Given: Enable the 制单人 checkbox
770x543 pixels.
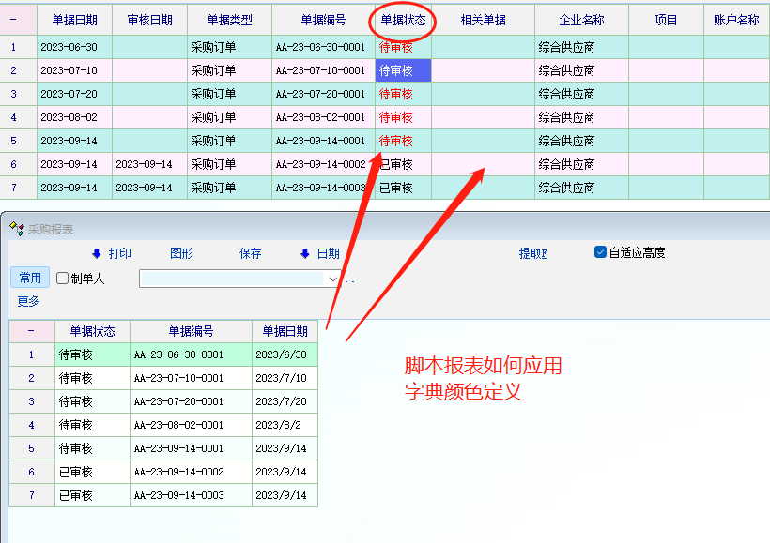Looking at the screenshot, I should tap(63, 279).
